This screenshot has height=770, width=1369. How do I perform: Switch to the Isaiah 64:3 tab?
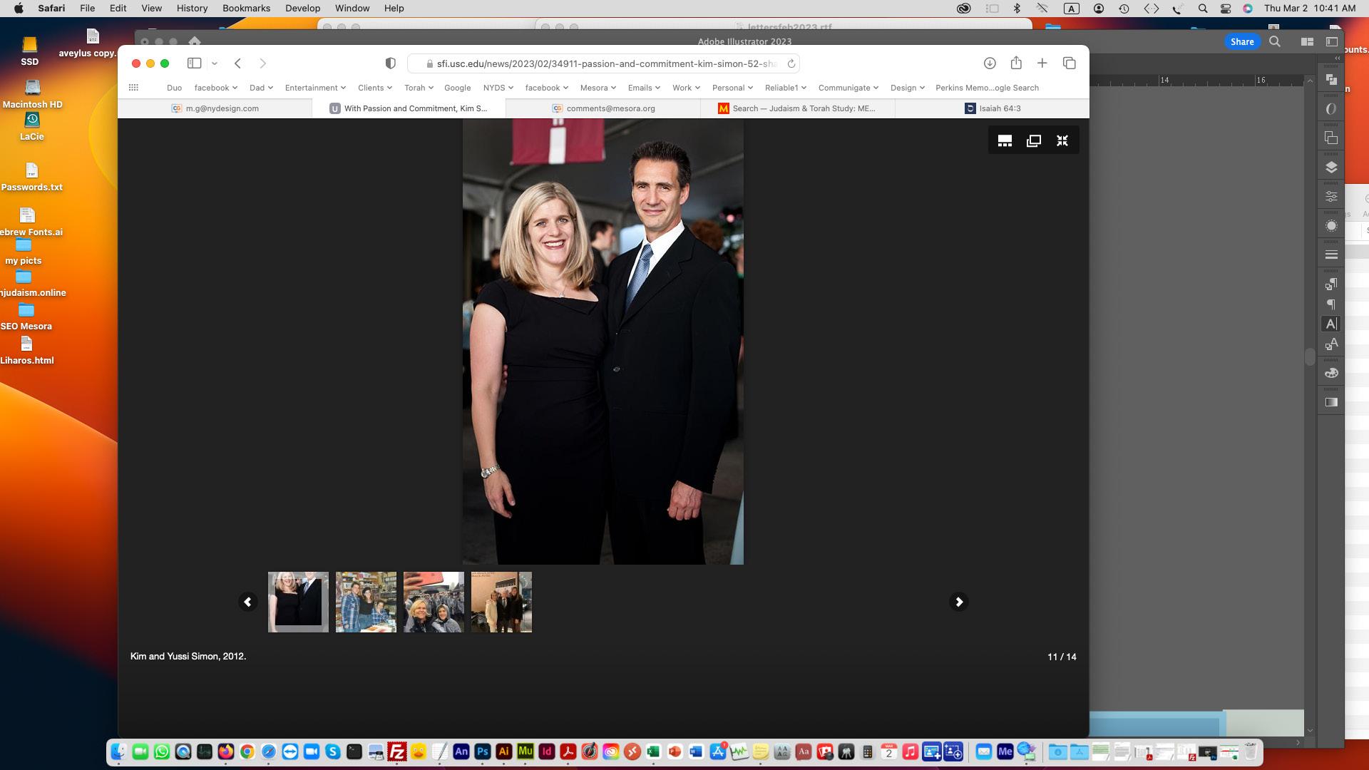click(992, 108)
